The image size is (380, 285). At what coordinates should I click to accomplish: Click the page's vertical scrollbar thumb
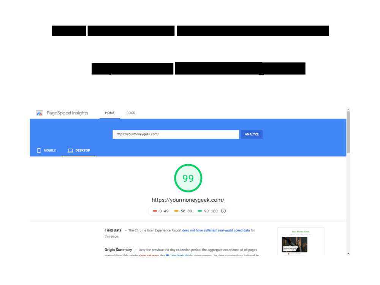[x=348, y=132]
